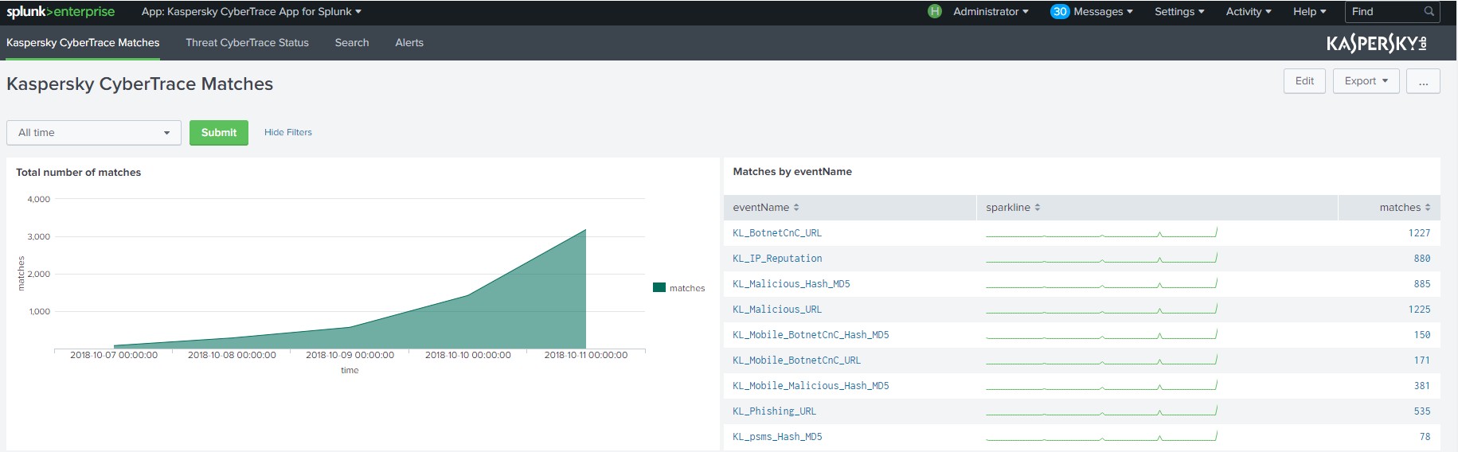Expand the Settings menu
The width and height of the screenshot is (1458, 452).
tap(1179, 12)
